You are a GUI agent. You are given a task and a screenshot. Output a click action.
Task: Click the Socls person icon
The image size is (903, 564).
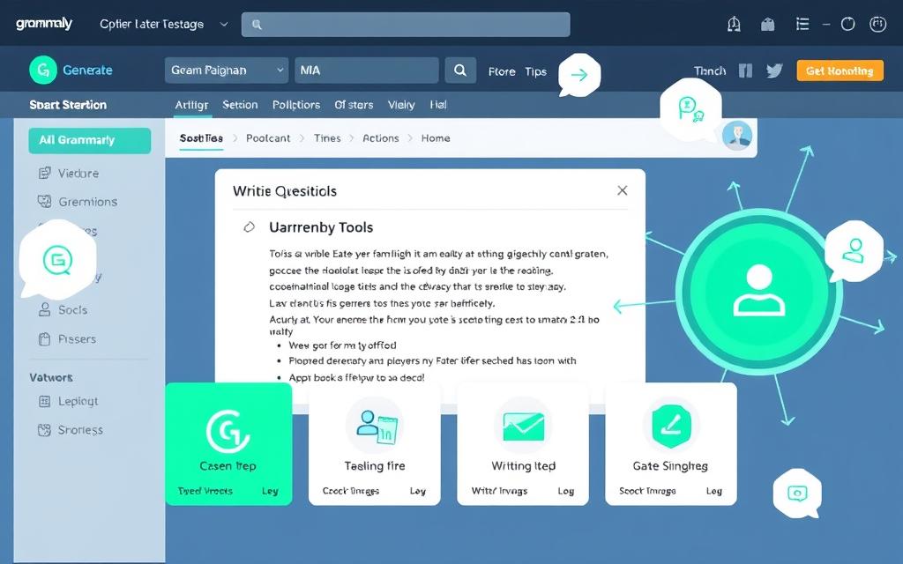pyautogui.click(x=44, y=309)
